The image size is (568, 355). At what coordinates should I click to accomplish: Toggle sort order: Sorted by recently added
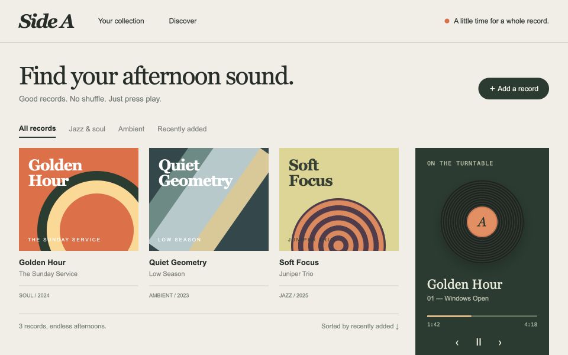click(360, 326)
